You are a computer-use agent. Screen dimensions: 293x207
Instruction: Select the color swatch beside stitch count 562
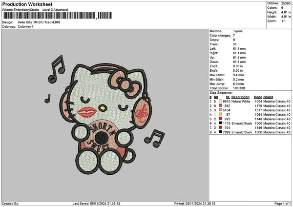[221, 105]
